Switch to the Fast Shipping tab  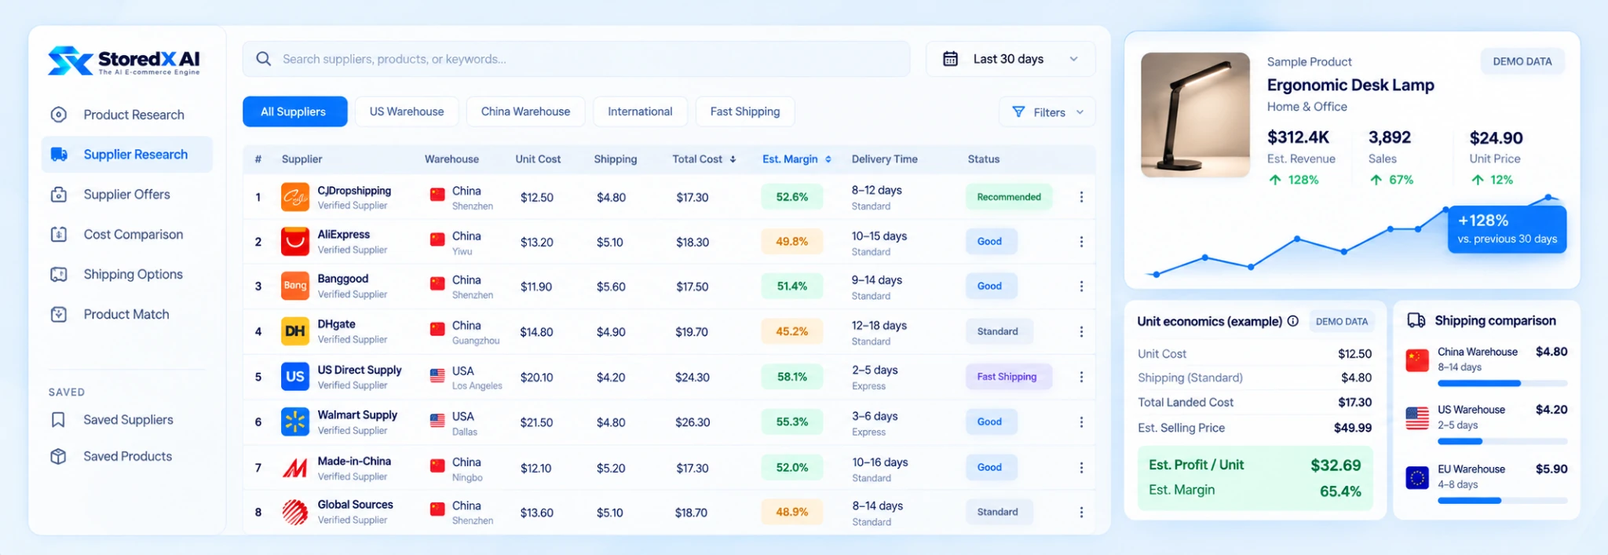745,111
